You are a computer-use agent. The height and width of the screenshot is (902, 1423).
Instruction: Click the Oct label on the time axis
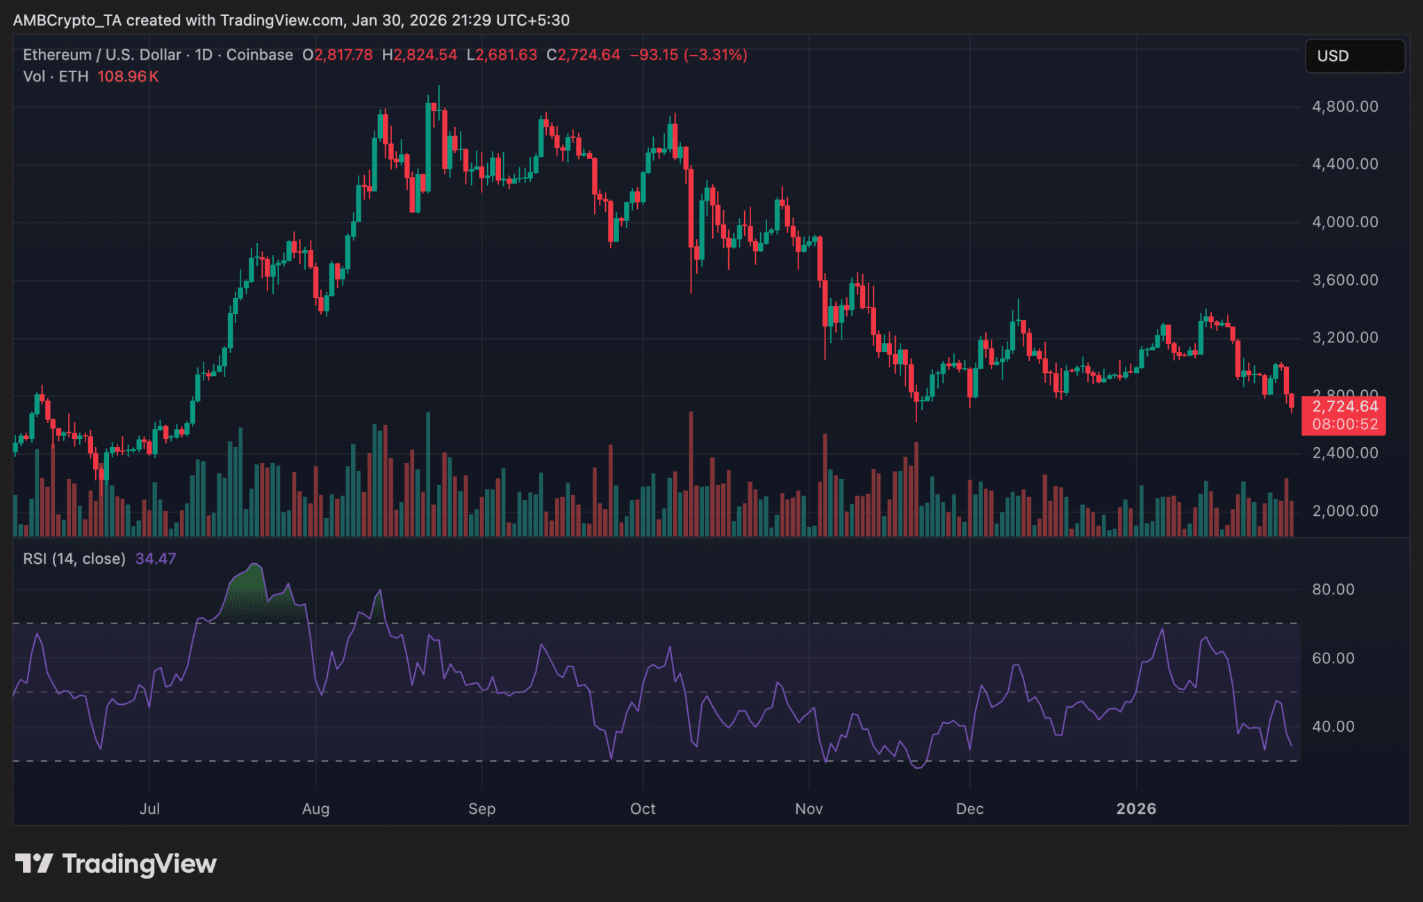(x=643, y=808)
